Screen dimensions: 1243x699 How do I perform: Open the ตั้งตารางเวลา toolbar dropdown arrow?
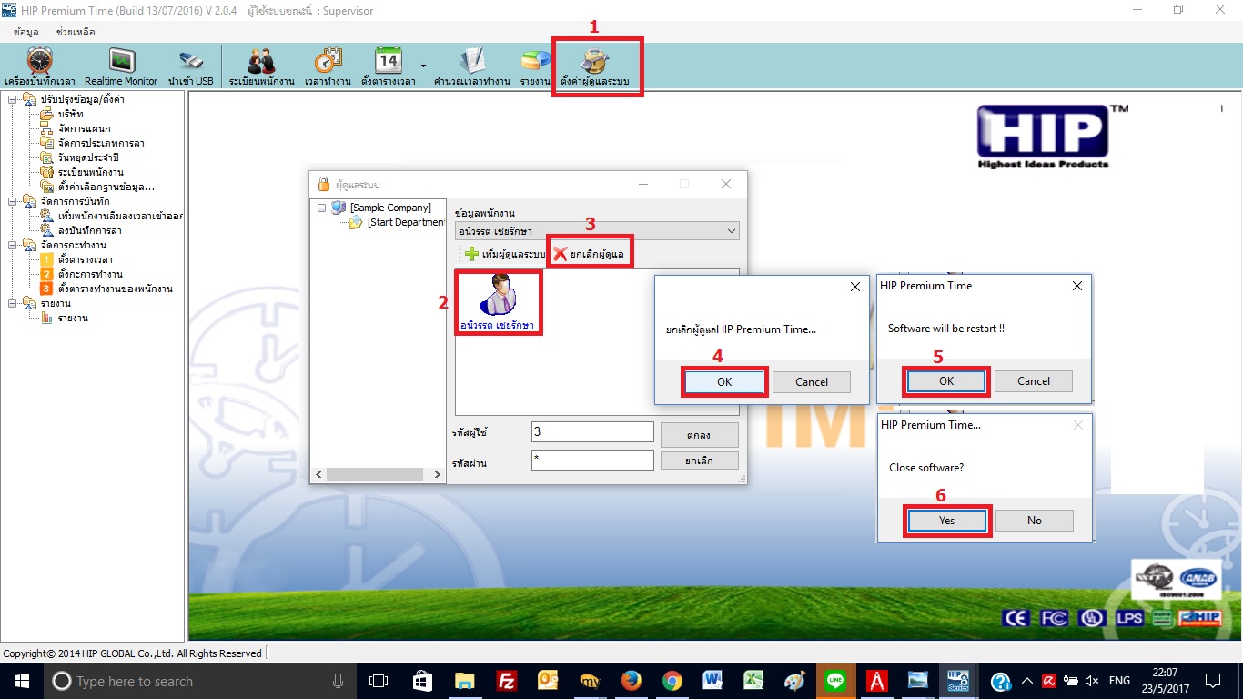pyautogui.click(x=423, y=66)
